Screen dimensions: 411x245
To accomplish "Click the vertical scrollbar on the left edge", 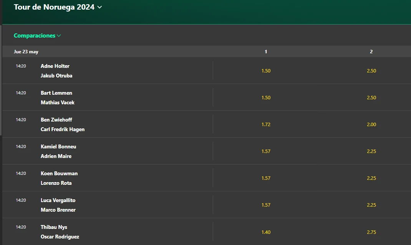I will point(1,77).
